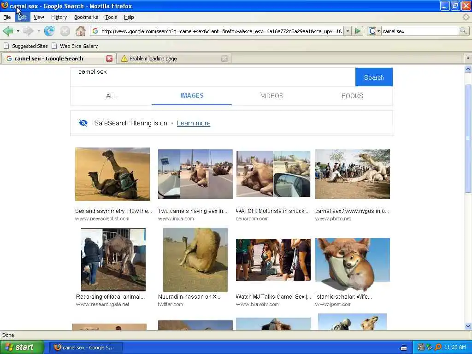Click the search engine Google icon
Image resolution: width=472 pixels, height=354 pixels.
pyautogui.click(x=372, y=31)
